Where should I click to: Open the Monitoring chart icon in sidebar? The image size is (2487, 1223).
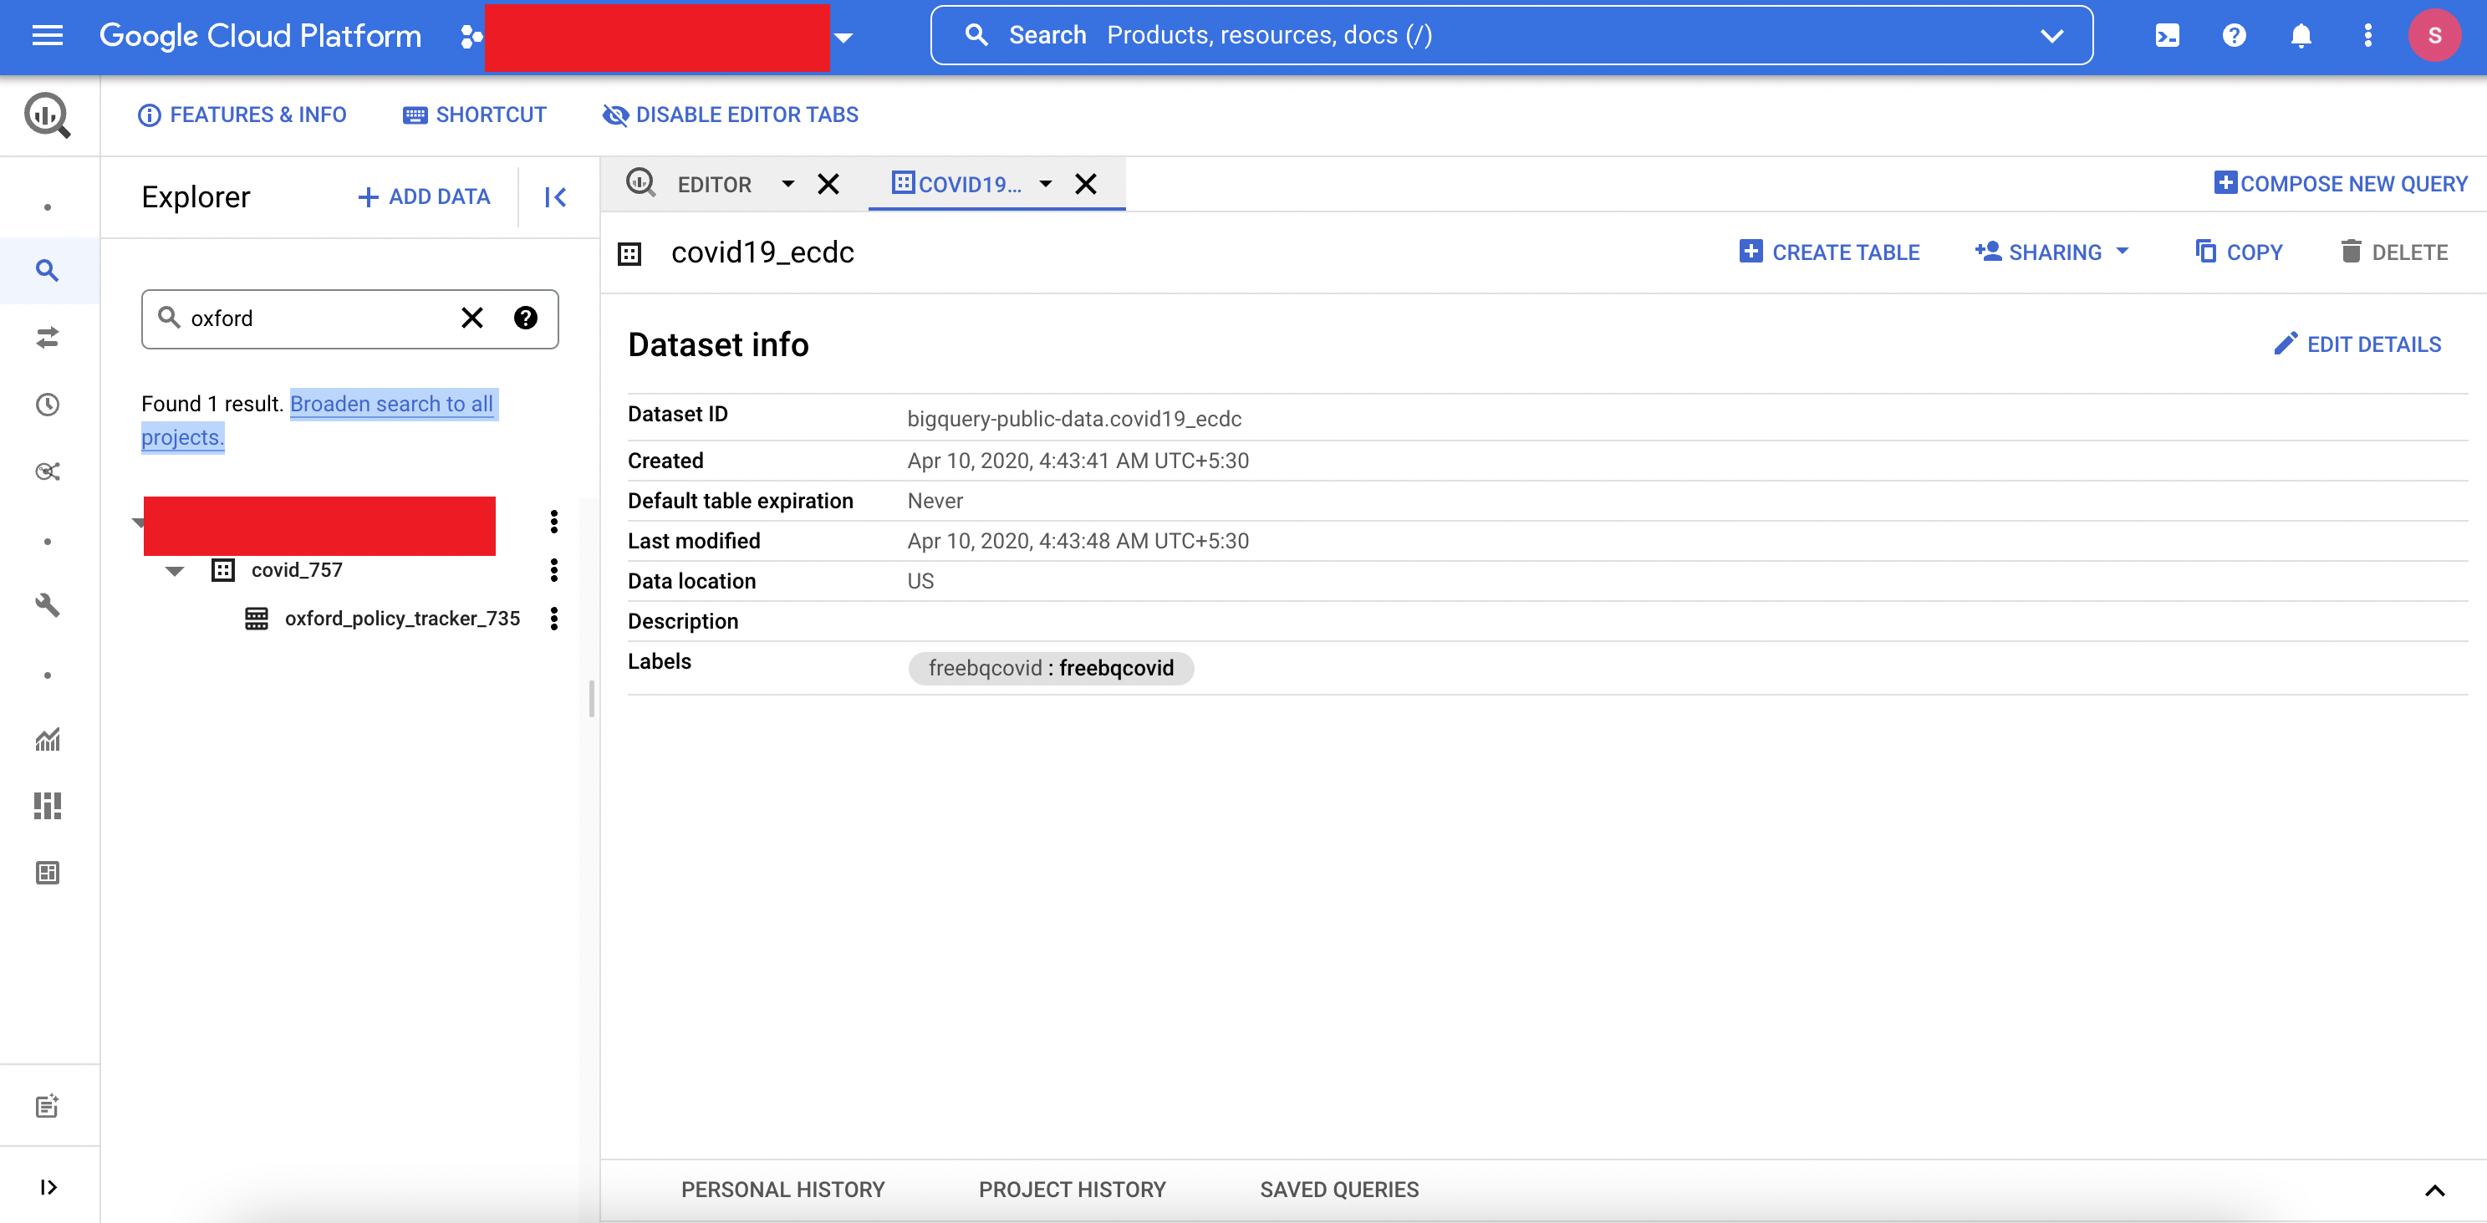(48, 739)
